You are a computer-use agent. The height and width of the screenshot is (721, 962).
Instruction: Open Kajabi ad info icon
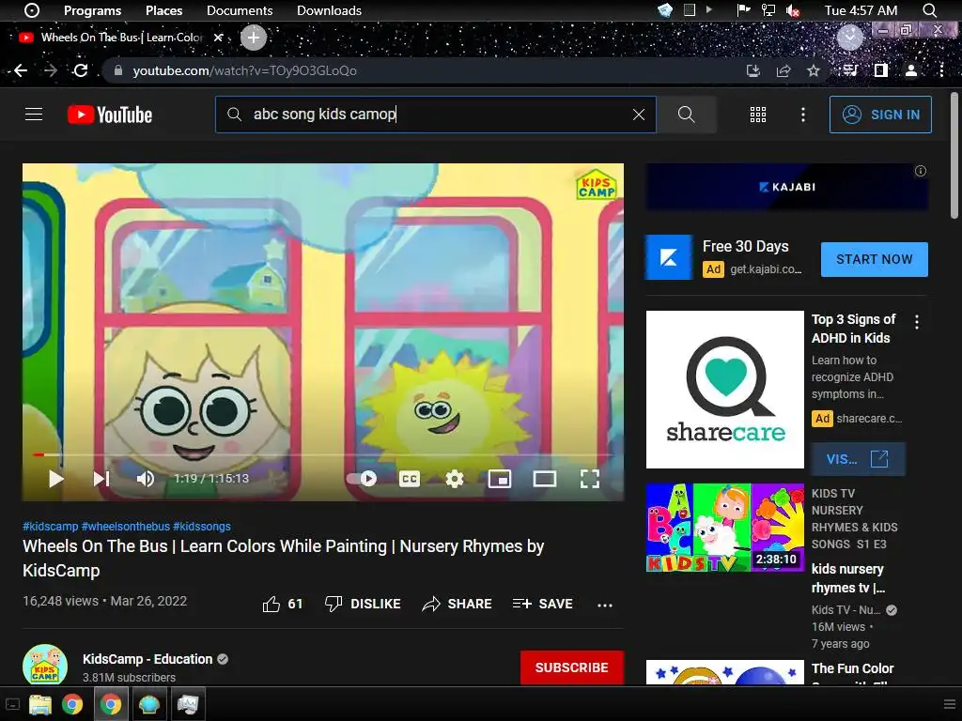tap(921, 171)
